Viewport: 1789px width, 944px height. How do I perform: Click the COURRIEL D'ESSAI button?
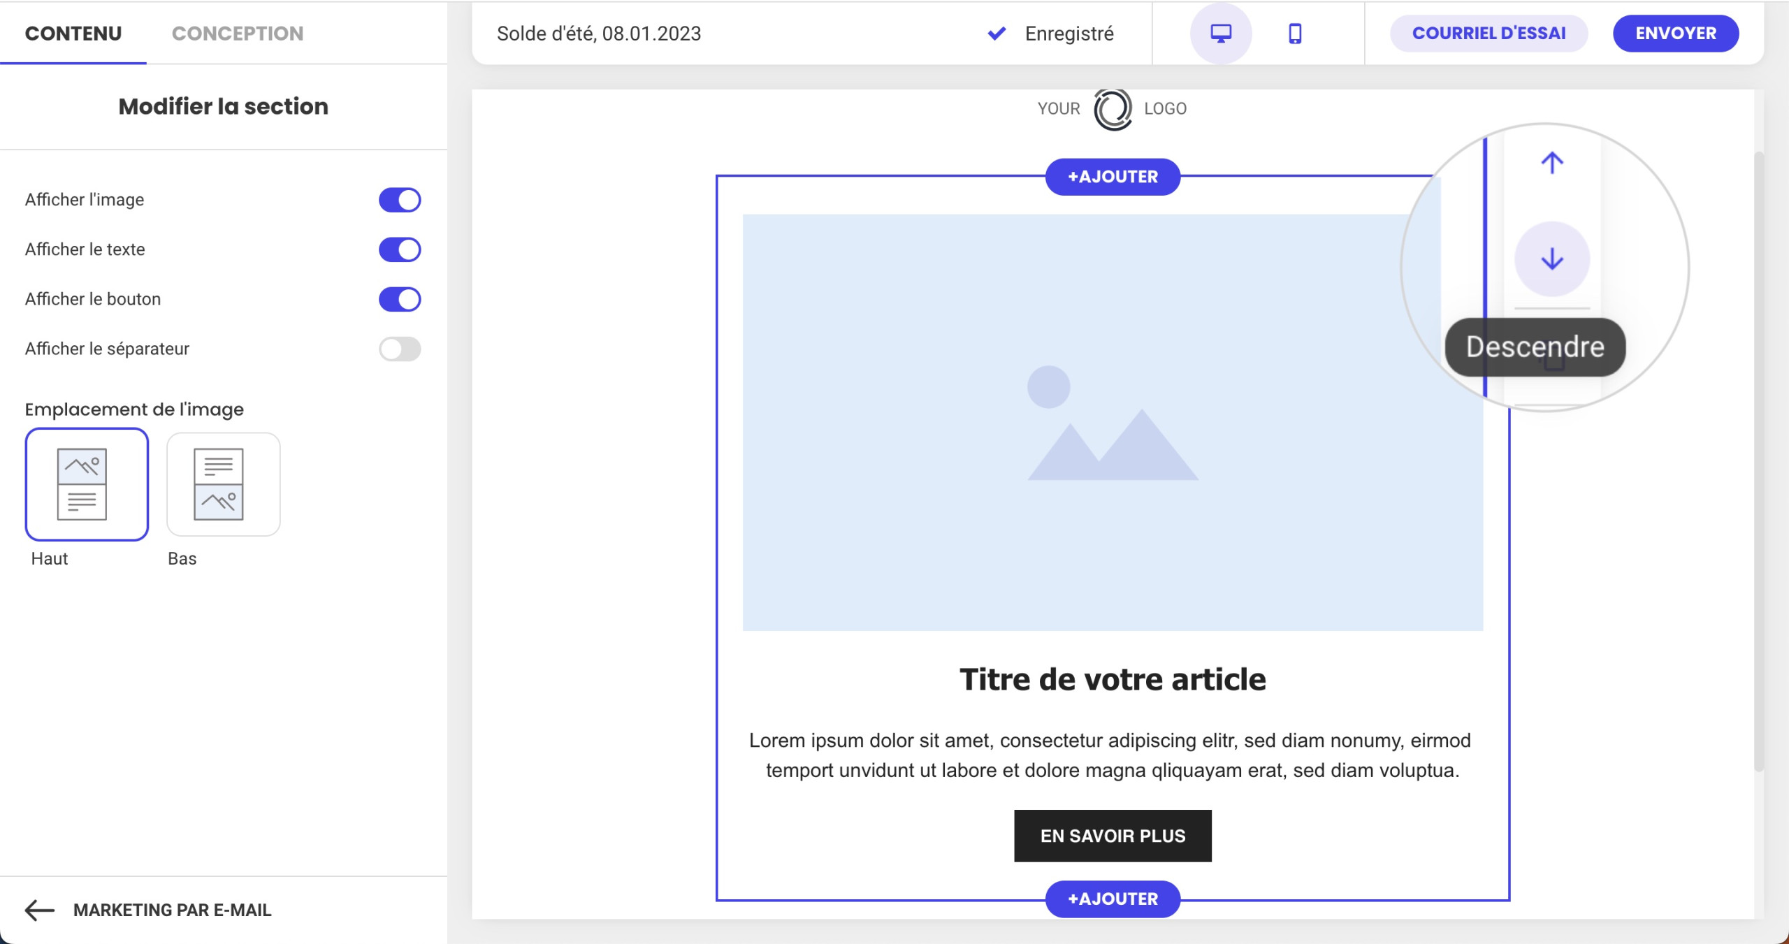coord(1489,33)
